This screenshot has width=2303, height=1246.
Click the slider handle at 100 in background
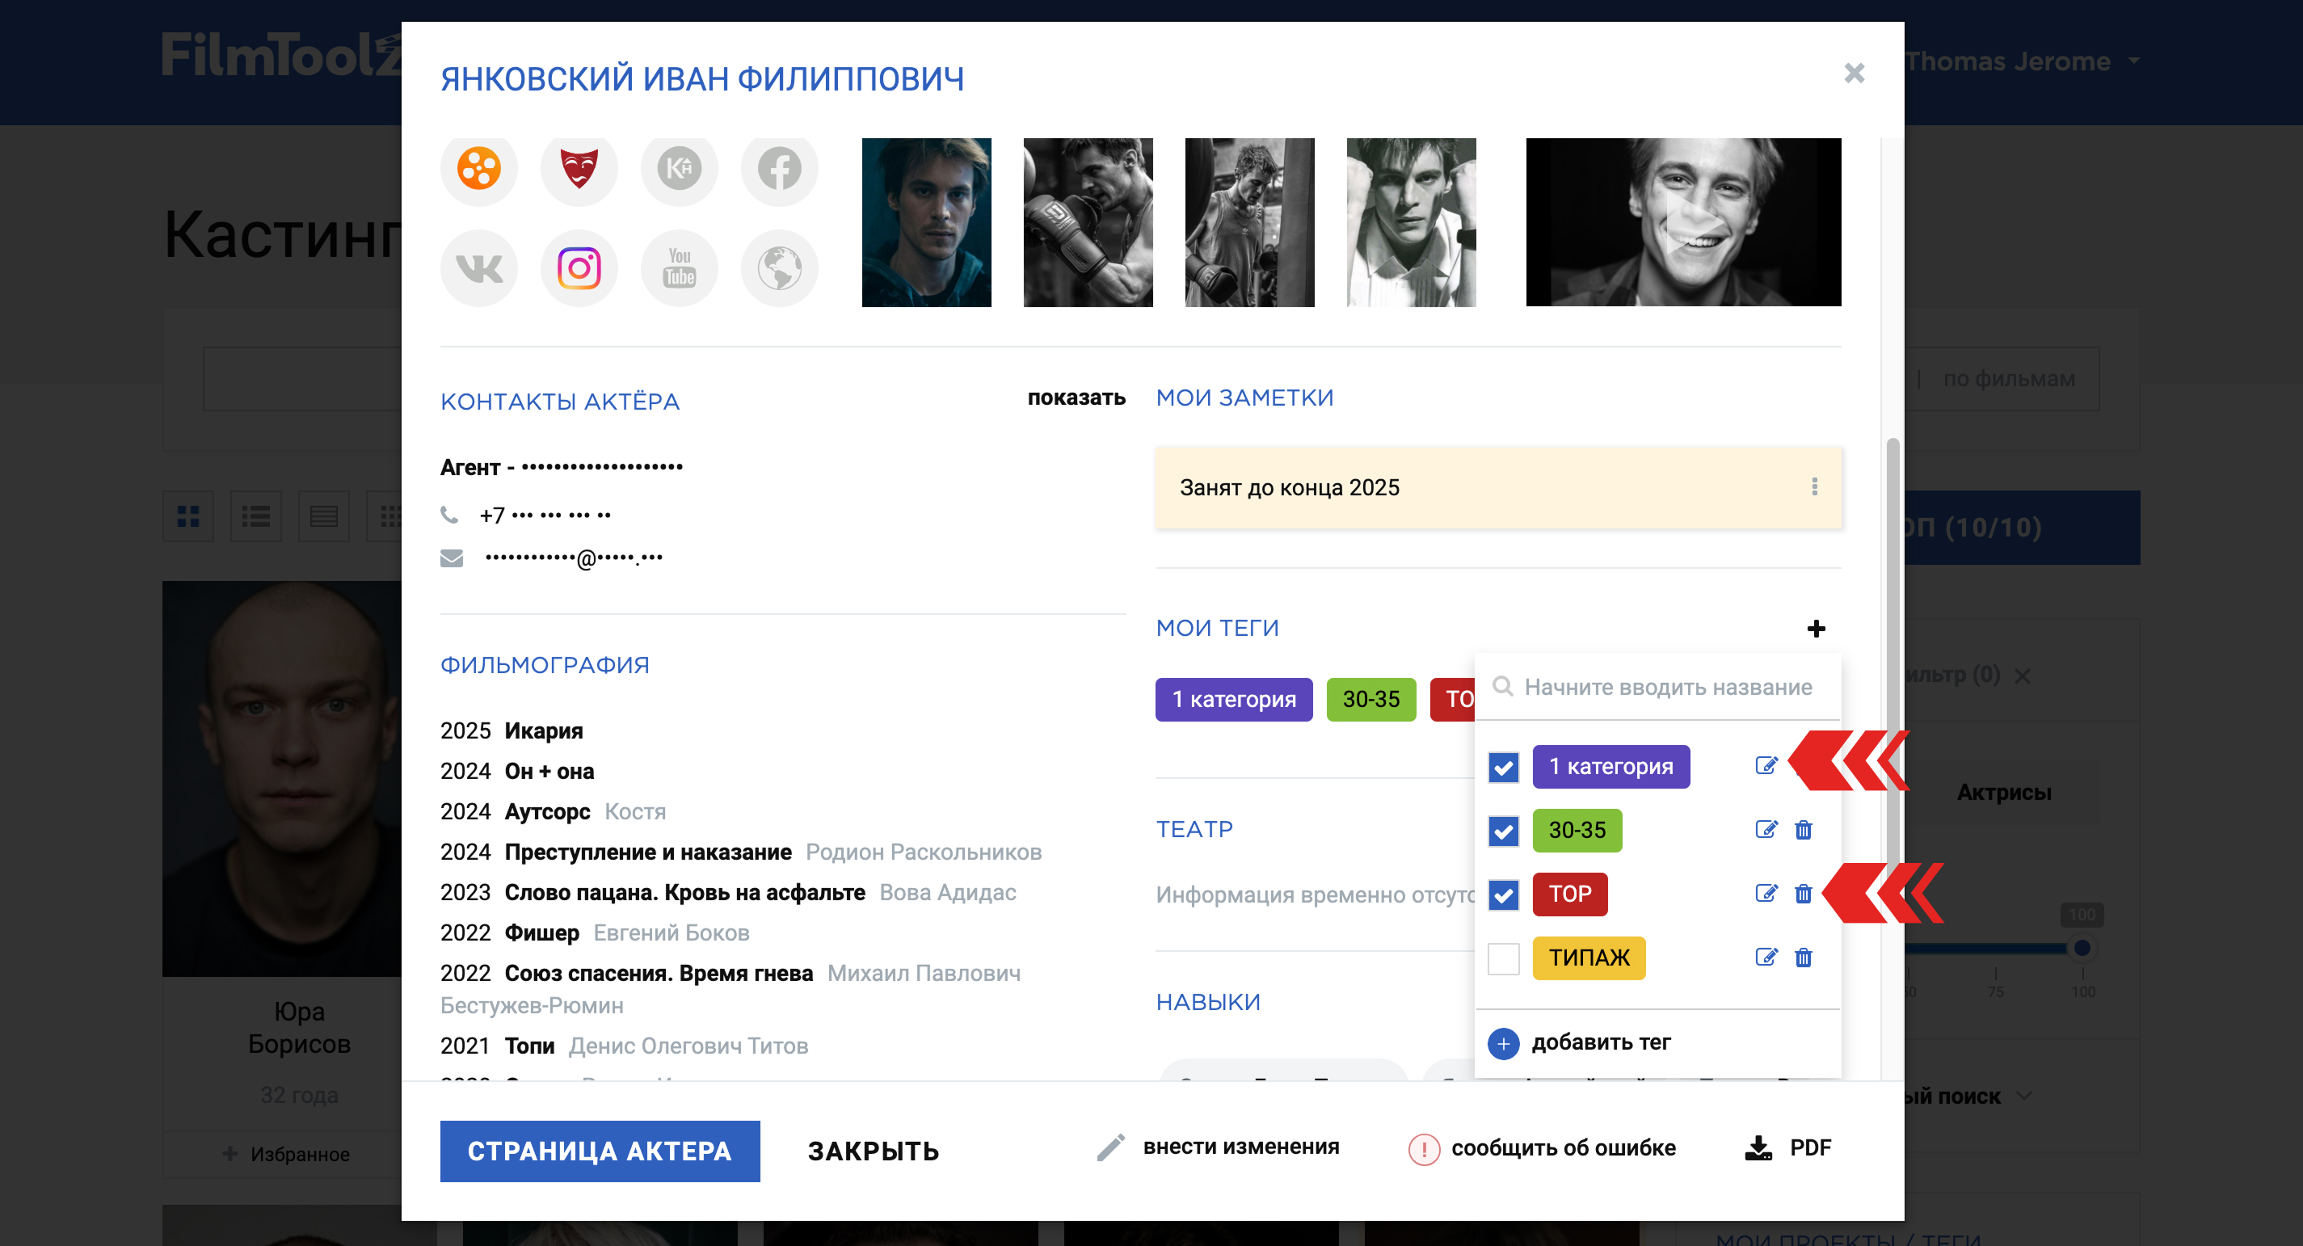2082,948
